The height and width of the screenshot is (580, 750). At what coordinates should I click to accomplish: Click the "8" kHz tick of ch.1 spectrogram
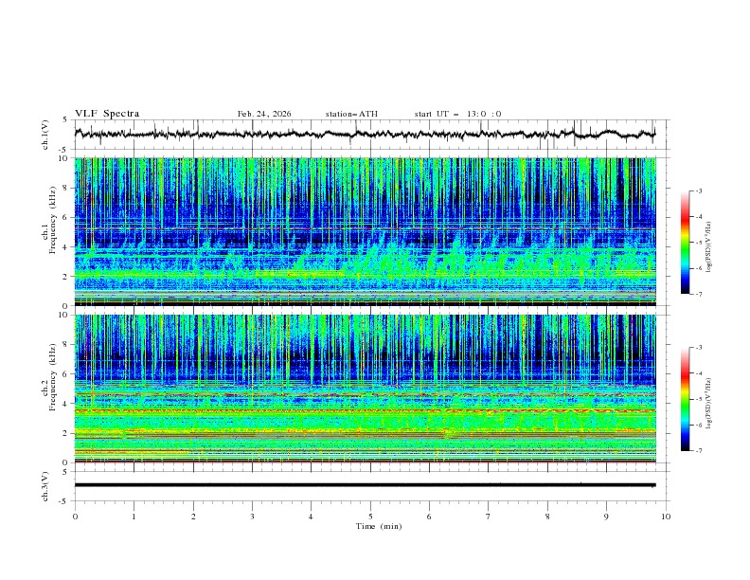pyautogui.click(x=66, y=188)
